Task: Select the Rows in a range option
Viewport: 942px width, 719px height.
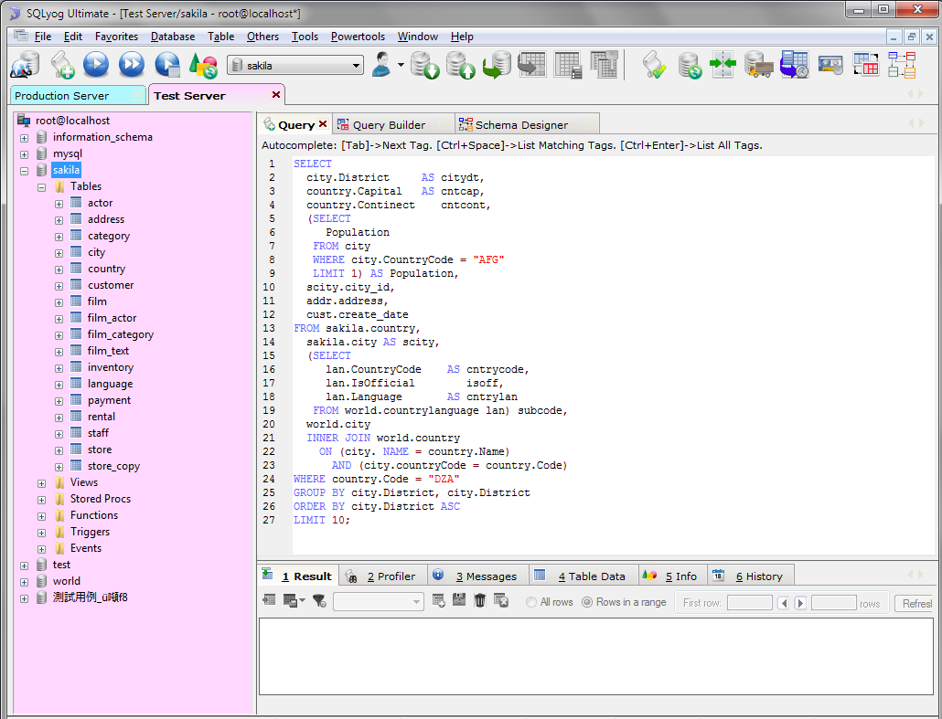Action: pyautogui.click(x=587, y=602)
